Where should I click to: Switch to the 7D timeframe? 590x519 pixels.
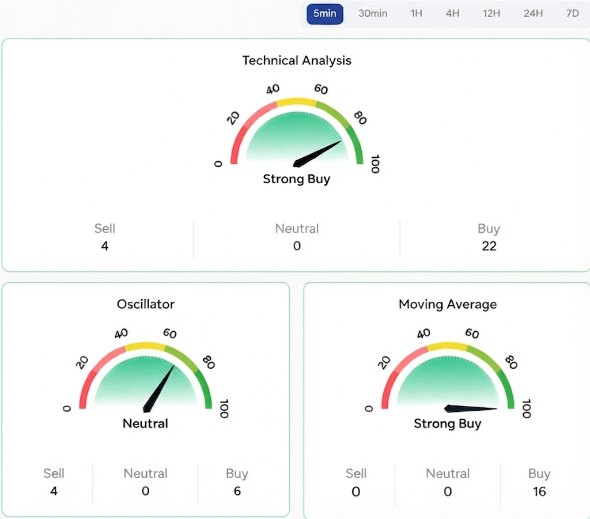tap(572, 14)
